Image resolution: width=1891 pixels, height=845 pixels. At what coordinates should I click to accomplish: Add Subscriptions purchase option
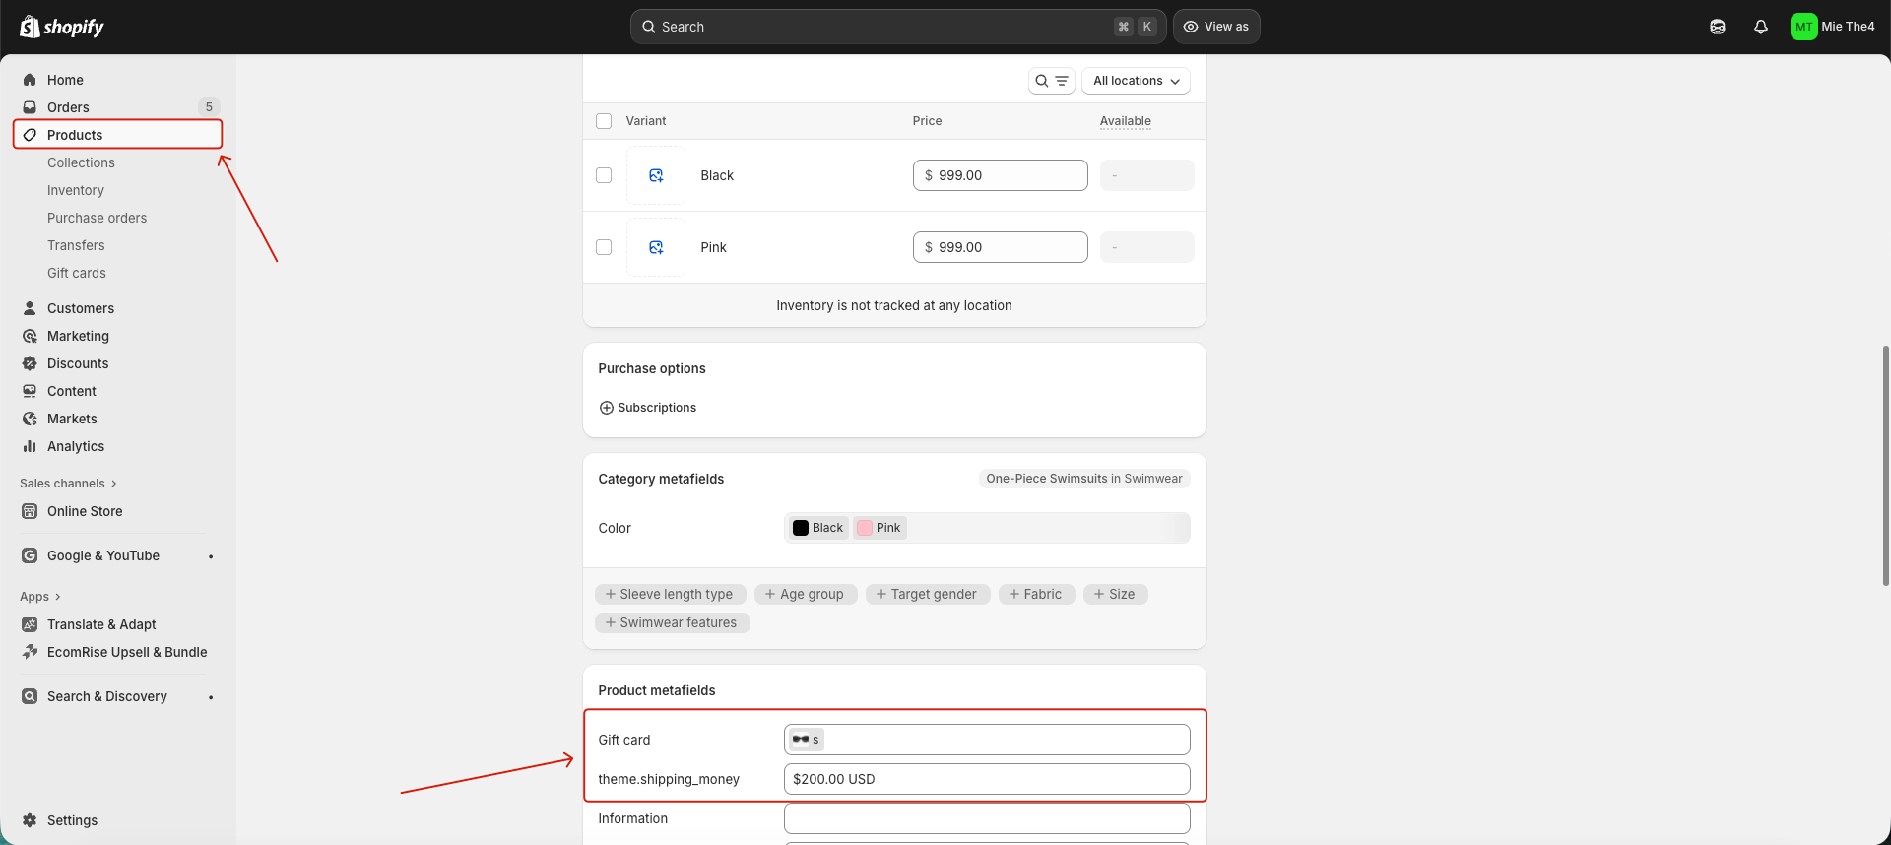(648, 408)
